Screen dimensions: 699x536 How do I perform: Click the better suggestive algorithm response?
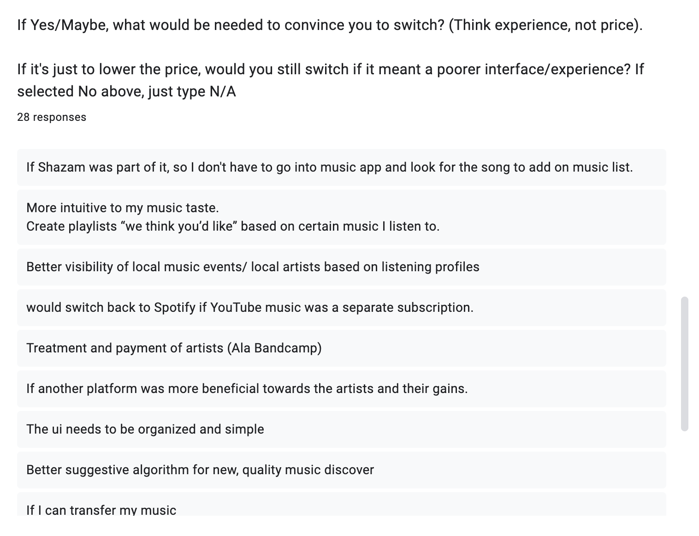tap(200, 470)
